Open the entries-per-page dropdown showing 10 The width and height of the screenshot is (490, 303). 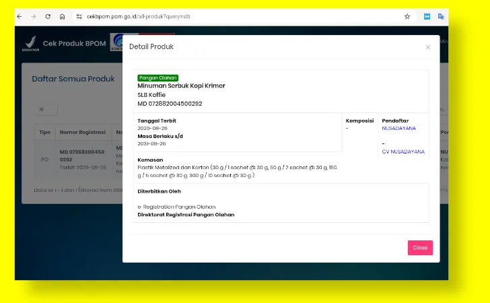point(46,110)
